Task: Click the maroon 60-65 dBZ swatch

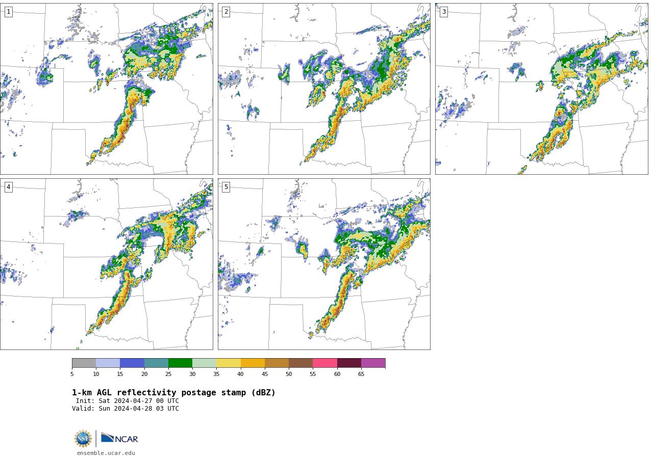Action: click(x=349, y=363)
